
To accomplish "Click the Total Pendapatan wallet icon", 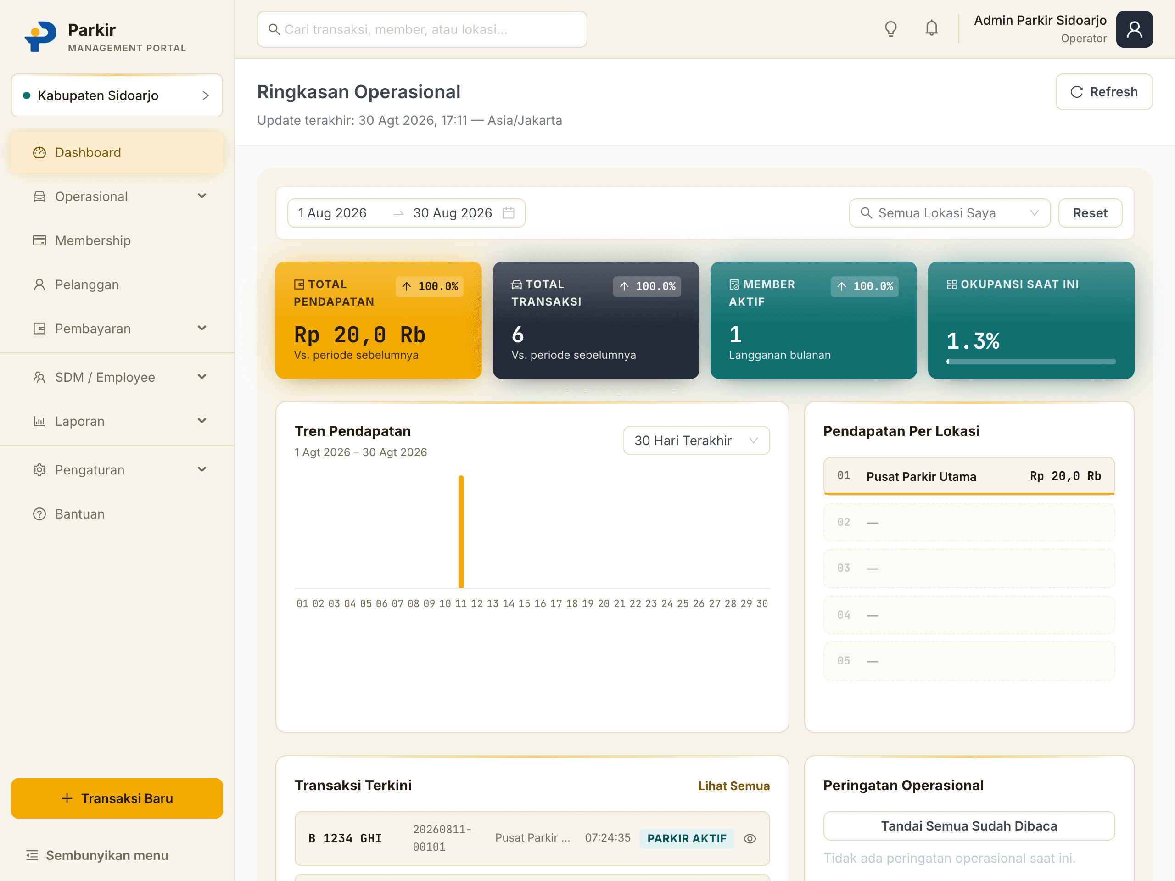I will coord(299,284).
